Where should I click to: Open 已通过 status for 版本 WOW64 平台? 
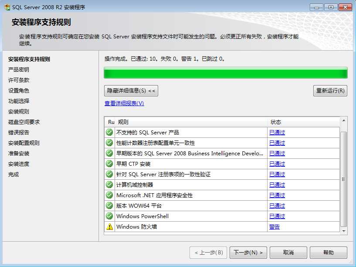(x=277, y=205)
